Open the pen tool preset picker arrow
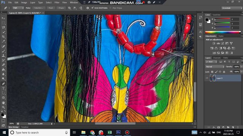This screenshot has width=243, height=136. pos(9,8)
